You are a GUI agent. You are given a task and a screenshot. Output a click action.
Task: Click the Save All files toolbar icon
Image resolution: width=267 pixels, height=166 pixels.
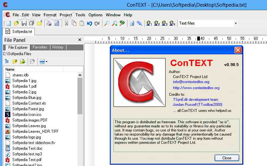32,23
